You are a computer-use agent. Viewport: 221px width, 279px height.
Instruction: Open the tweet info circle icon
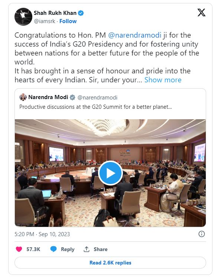[x=201, y=234]
